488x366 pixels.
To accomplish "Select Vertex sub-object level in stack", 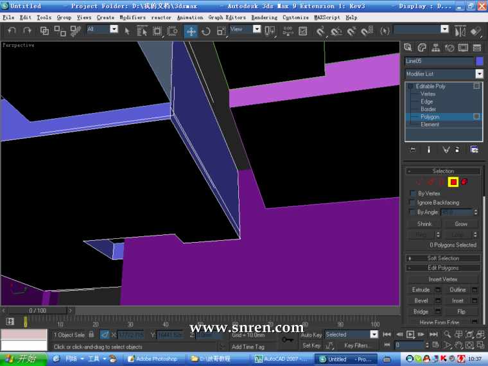I will tap(428, 94).
